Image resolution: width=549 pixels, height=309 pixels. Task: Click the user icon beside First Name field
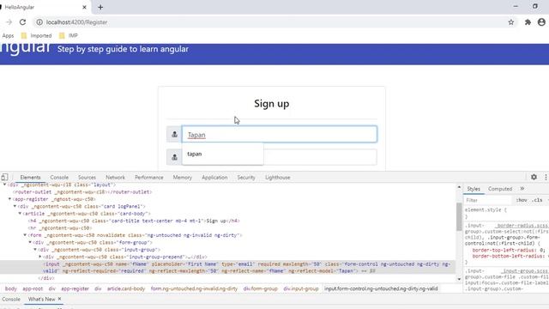174,134
